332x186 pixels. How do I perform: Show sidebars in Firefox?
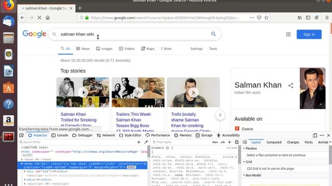click(308, 18)
